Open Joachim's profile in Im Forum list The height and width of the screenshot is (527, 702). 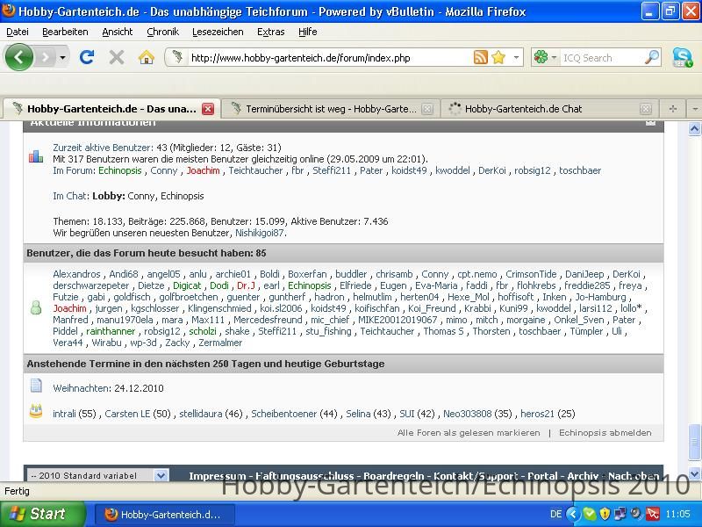coord(204,170)
